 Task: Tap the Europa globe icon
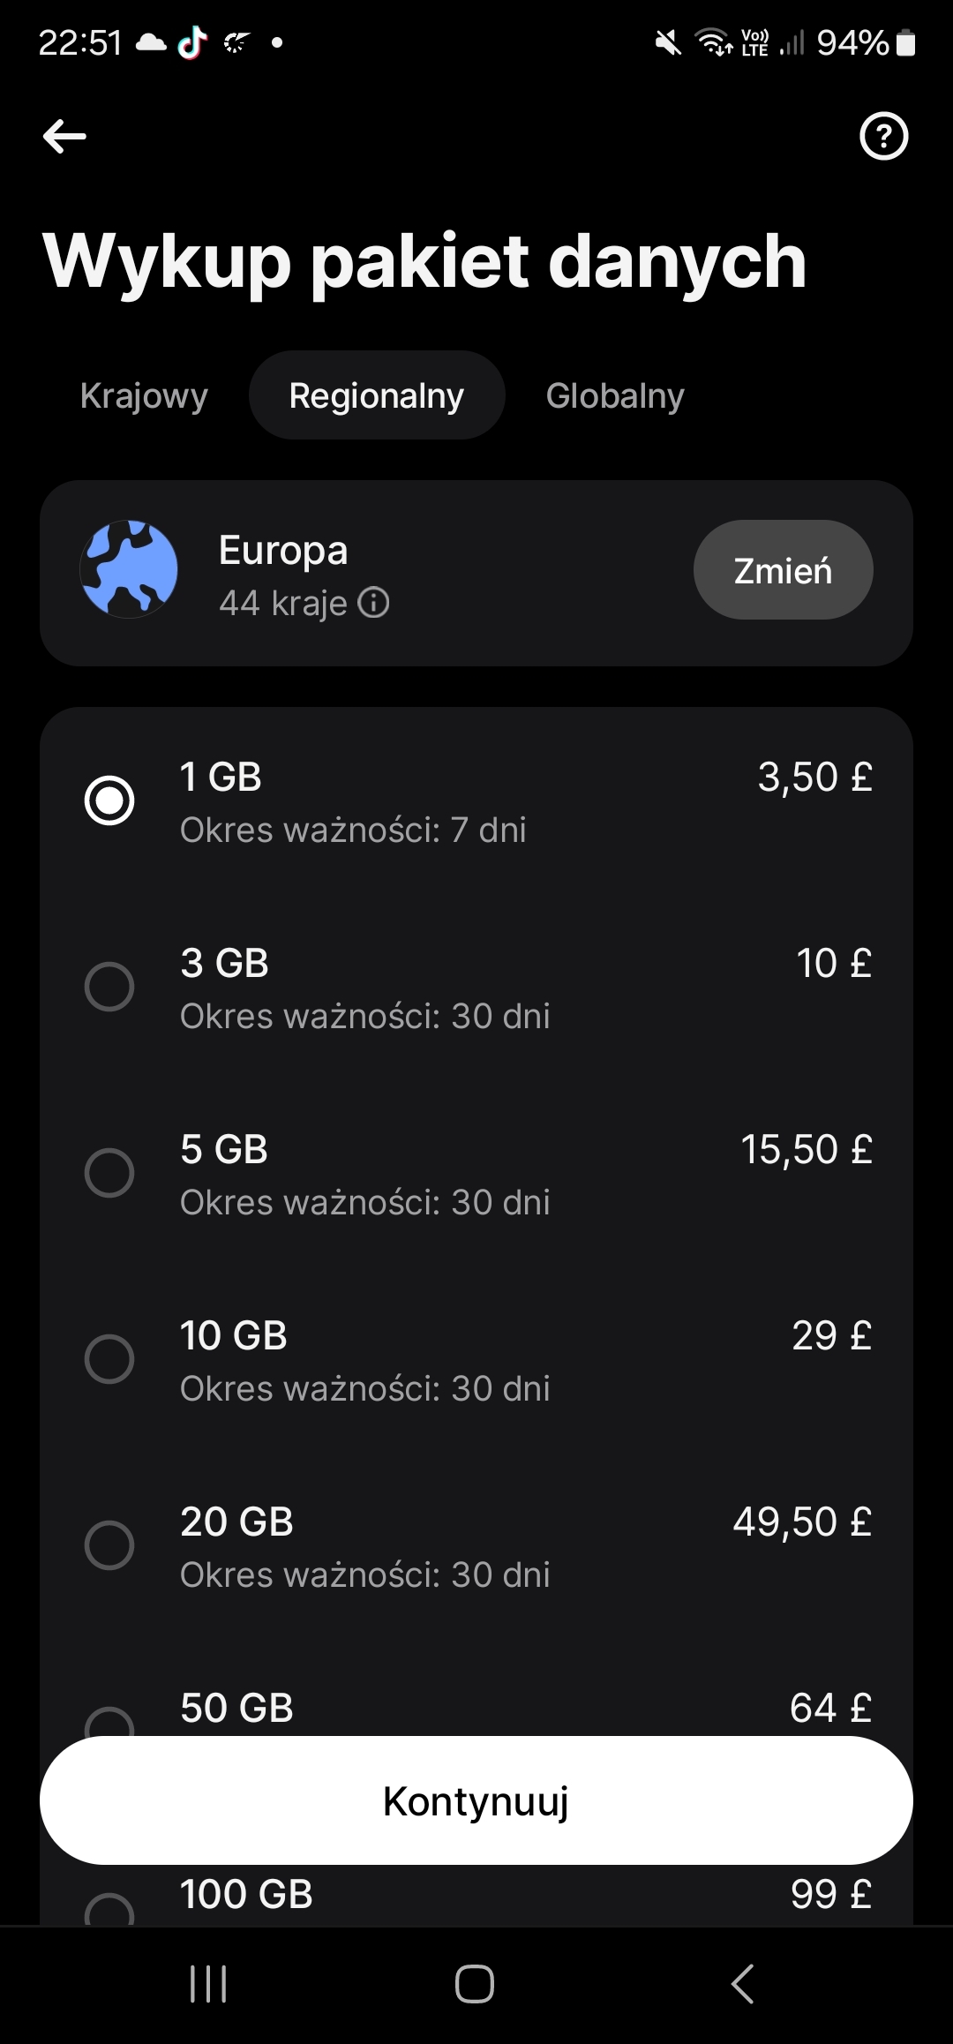pyautogui.click(x=129, y=569)
